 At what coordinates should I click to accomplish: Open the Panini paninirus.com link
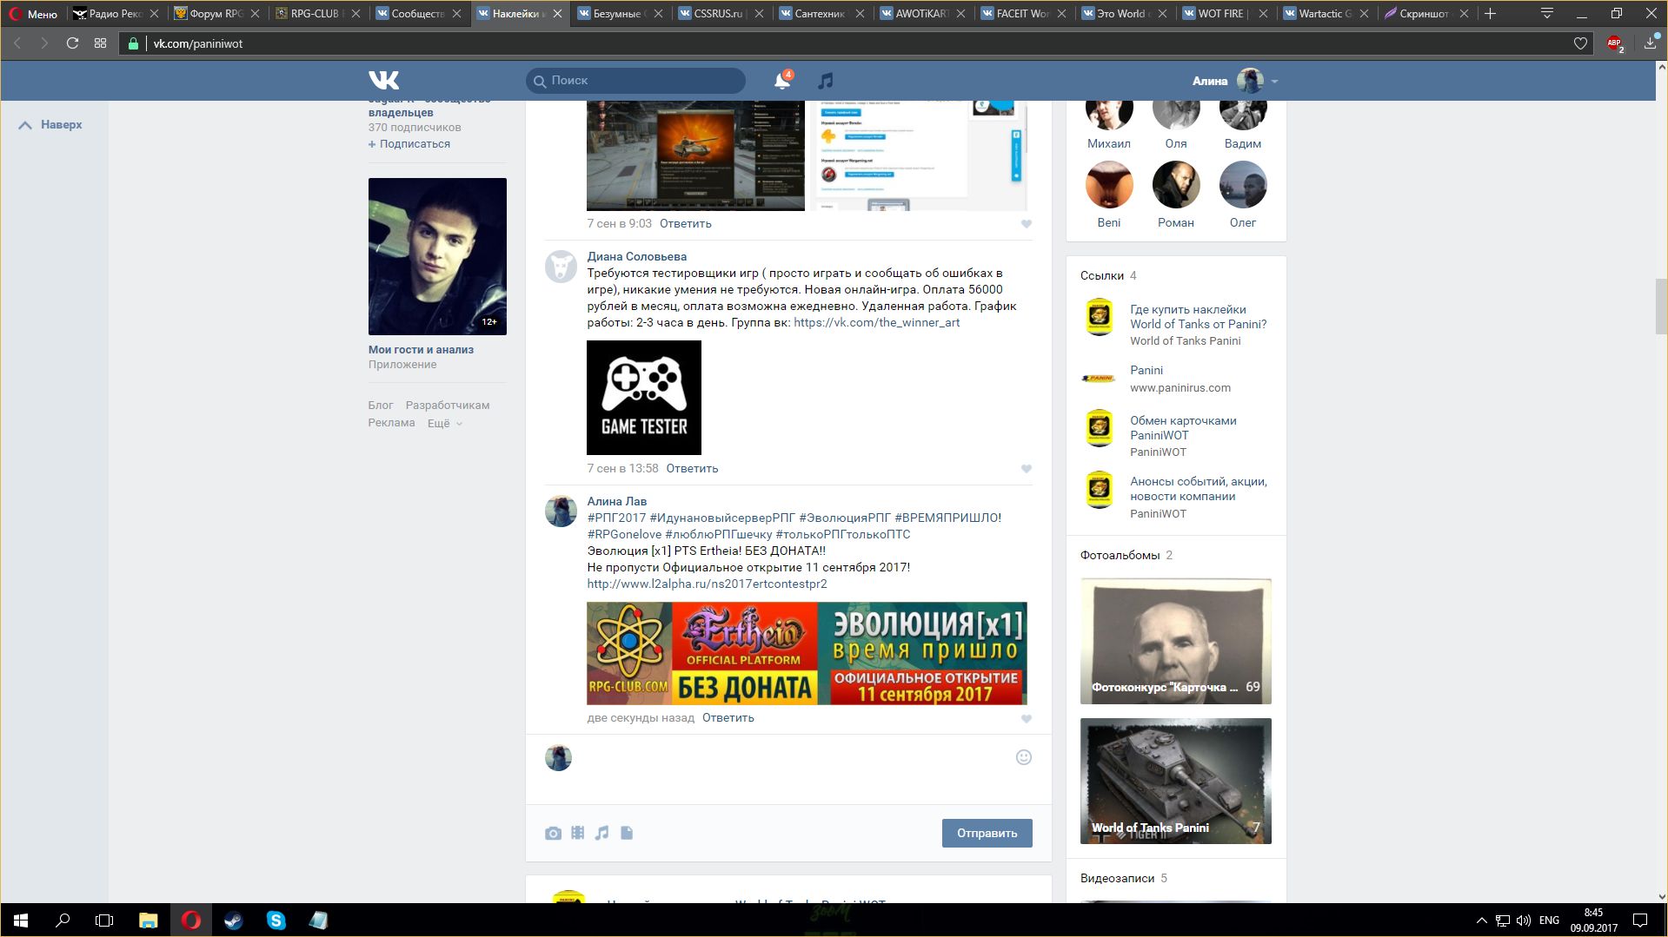pos(1146,370)
